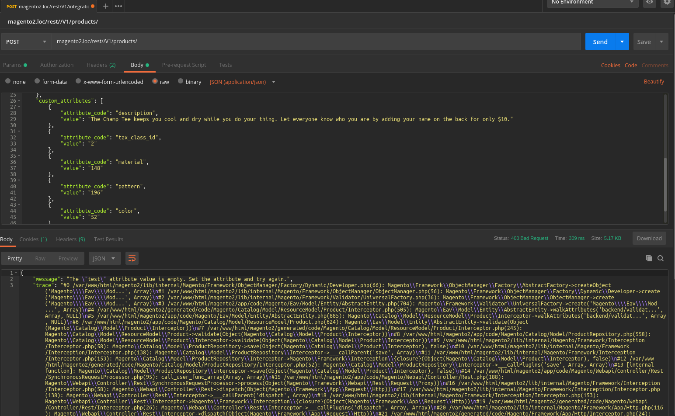Viewport: 675px width, 416px height.
Task: Click the response size 5.17 KB
Action: [x=612, y=238]
